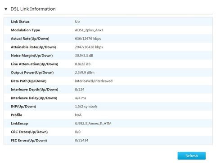Select the ADSL_2plus_AnxJ value

[x=89, y=30]
